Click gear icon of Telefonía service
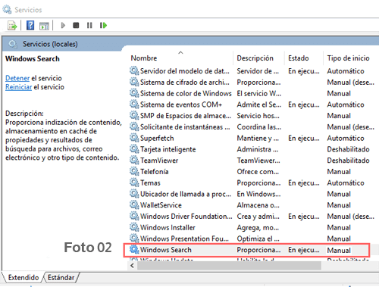This screenshot has width=379, height=287. pyautogui.click(x=134, y=171)
